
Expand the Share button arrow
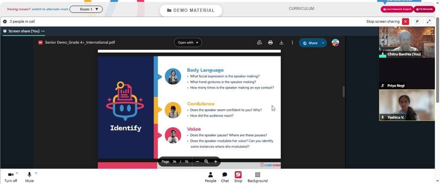(x=323, y=43)
